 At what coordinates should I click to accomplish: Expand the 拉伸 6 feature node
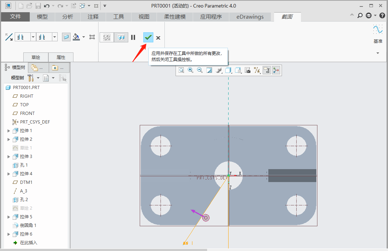(x=9, y=234)
